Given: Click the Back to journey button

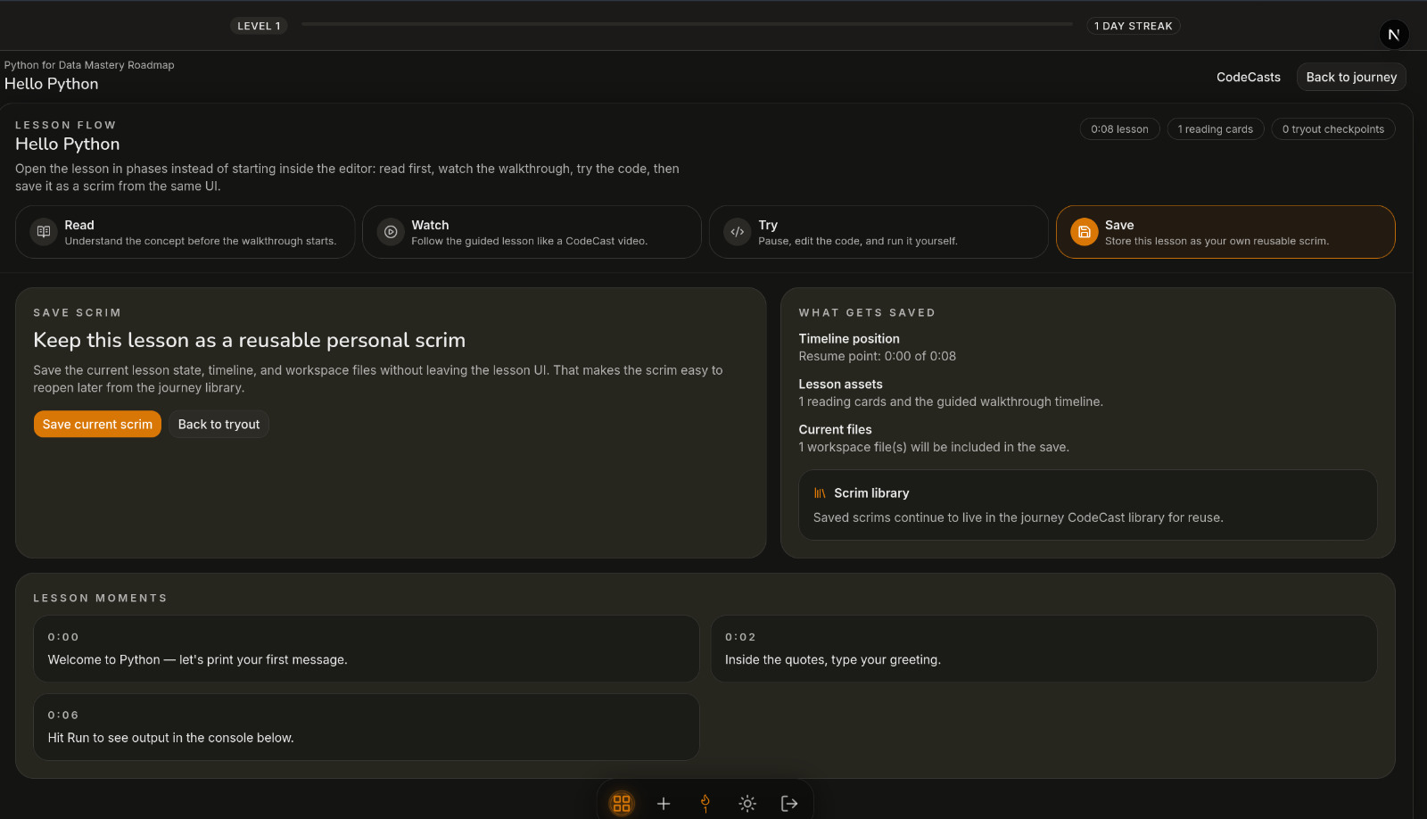Looking at the screenshot, I should coord(1351,77).
